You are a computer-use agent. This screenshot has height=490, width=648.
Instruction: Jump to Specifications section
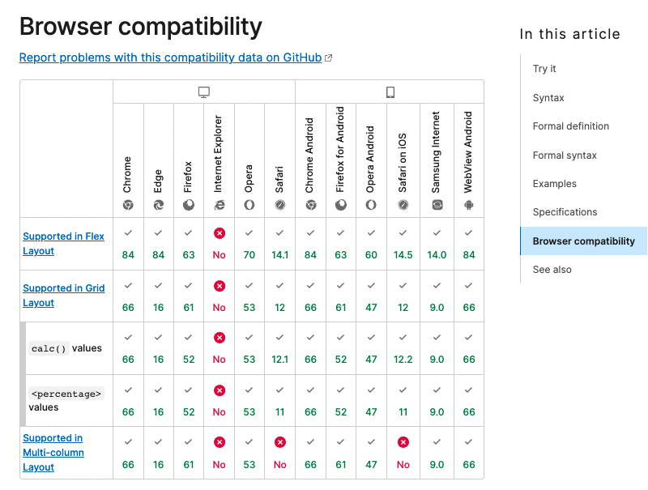(x=565, y=212)
